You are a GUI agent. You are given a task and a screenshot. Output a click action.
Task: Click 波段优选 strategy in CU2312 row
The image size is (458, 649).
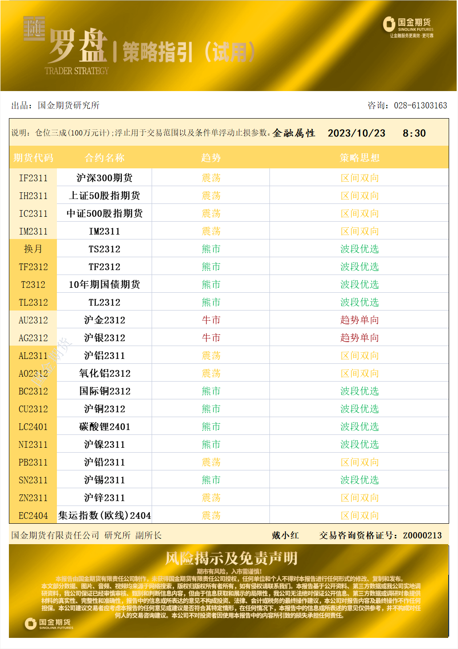point(359,409)
